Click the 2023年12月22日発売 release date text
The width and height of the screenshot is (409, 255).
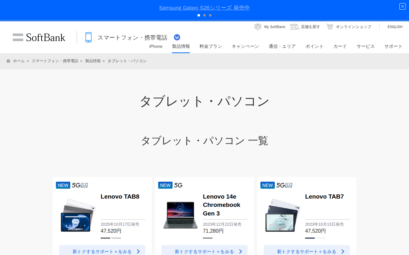tap(222, 224)
